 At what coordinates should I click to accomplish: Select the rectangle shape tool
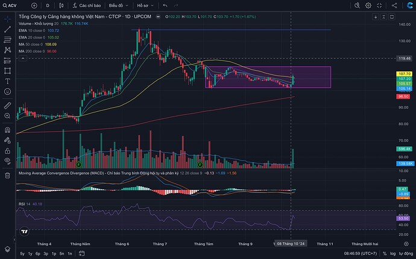(x=7, y=71)
